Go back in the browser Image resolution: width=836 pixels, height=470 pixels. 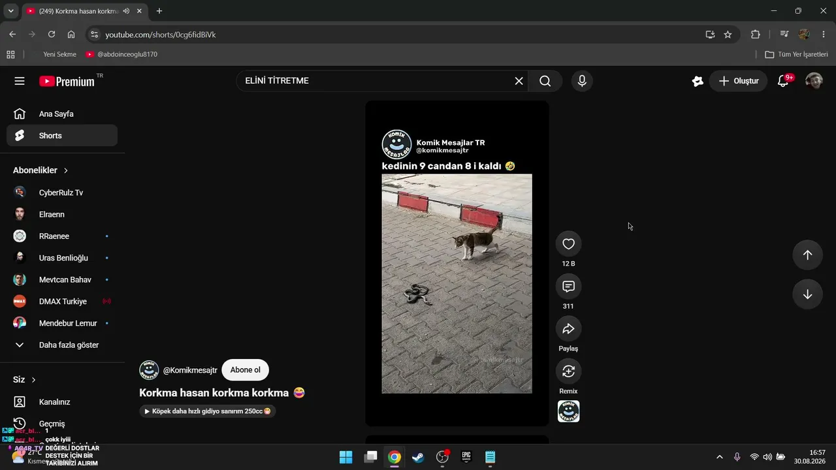click(12, 35)
